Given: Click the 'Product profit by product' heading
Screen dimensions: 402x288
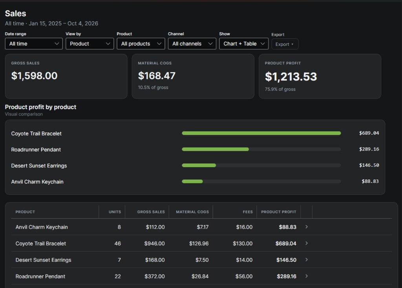Looking at the screenshot, I should [40, 107].
